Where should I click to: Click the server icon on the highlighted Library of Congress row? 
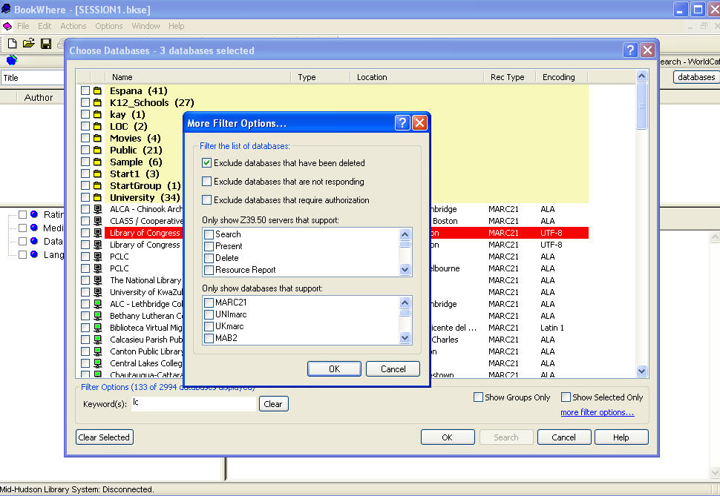tap(98, 233)
